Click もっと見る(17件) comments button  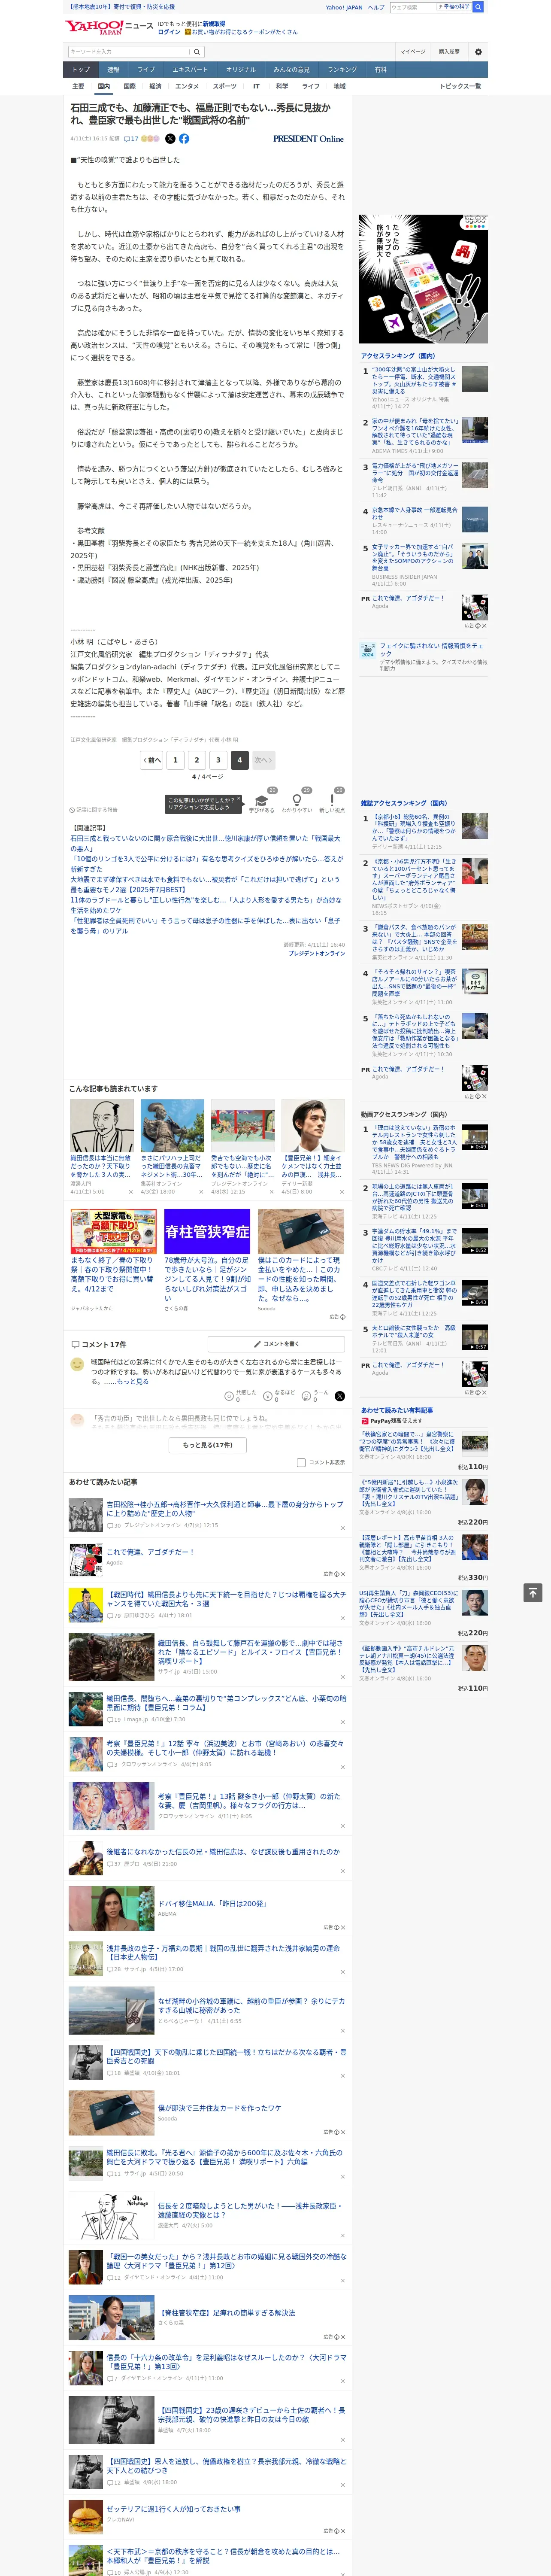[208, 1445]
